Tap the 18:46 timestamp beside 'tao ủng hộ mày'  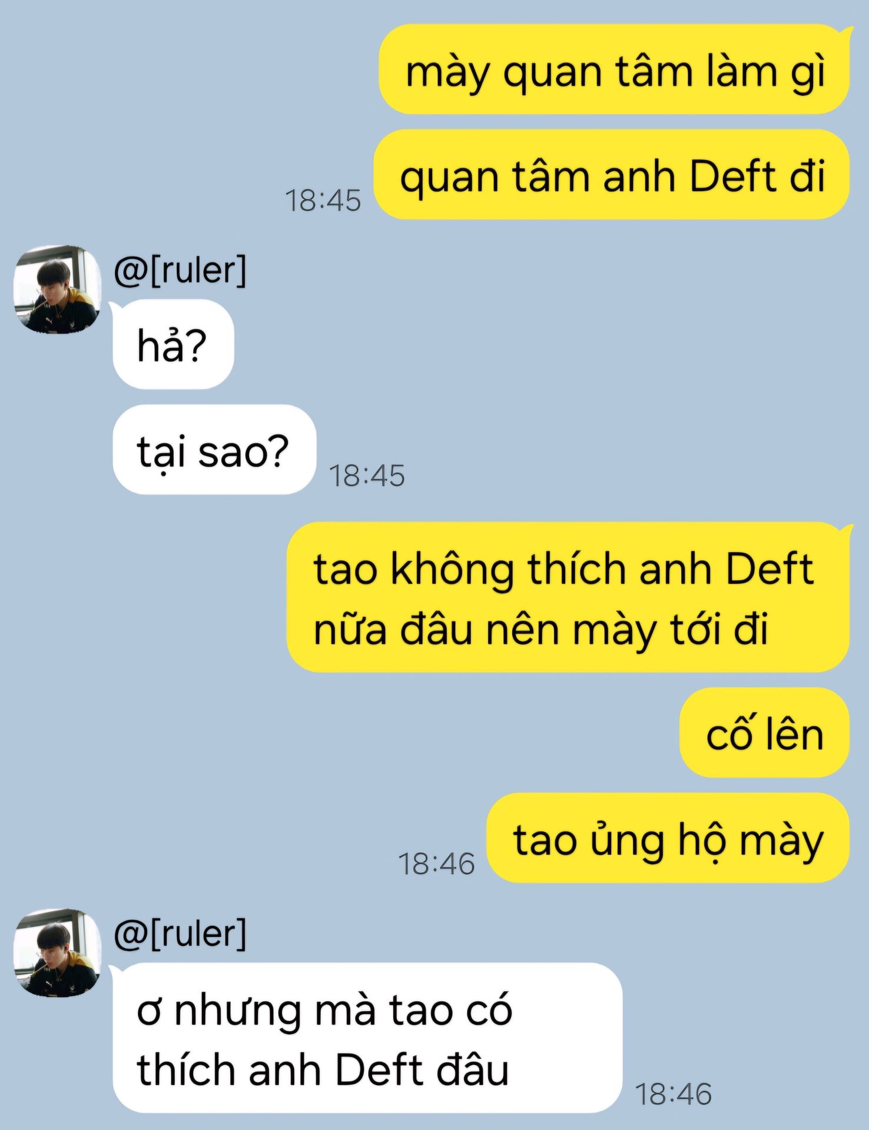tap(436, 864)
